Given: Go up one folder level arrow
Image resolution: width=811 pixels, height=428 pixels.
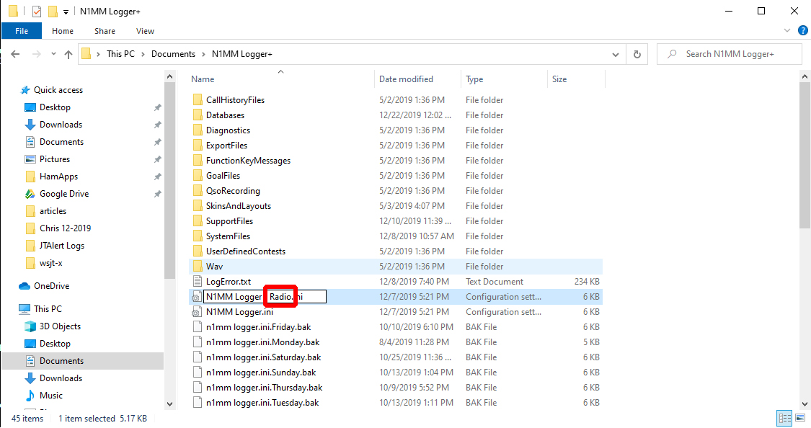Looking at the screenshot, I should [x=68, y=54].
